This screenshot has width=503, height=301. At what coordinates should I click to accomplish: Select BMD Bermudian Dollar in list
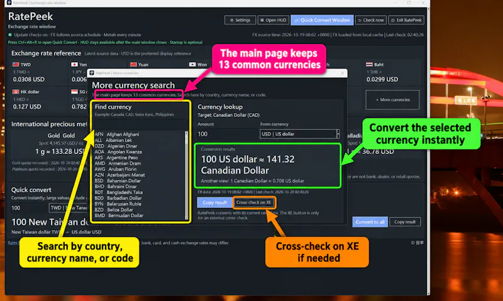tap(119, 216)
